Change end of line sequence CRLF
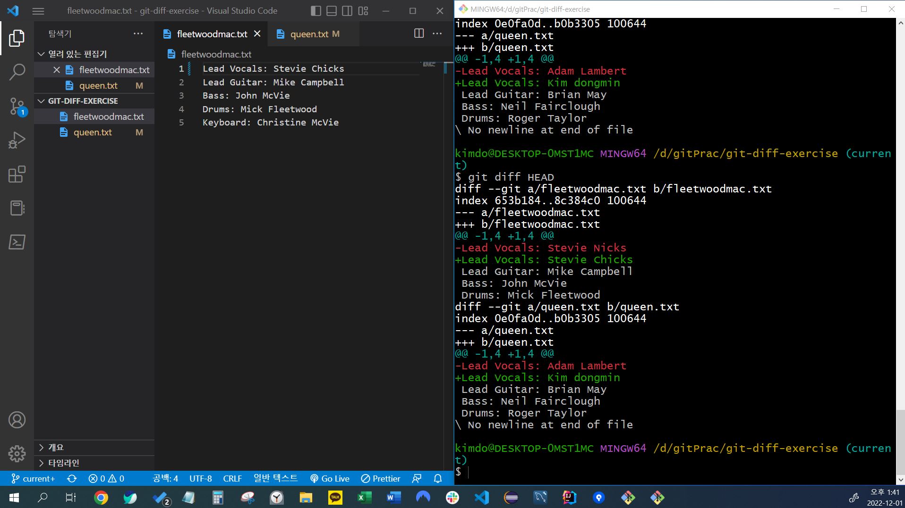Screen dimensions: 905x508 coord(232,478)
